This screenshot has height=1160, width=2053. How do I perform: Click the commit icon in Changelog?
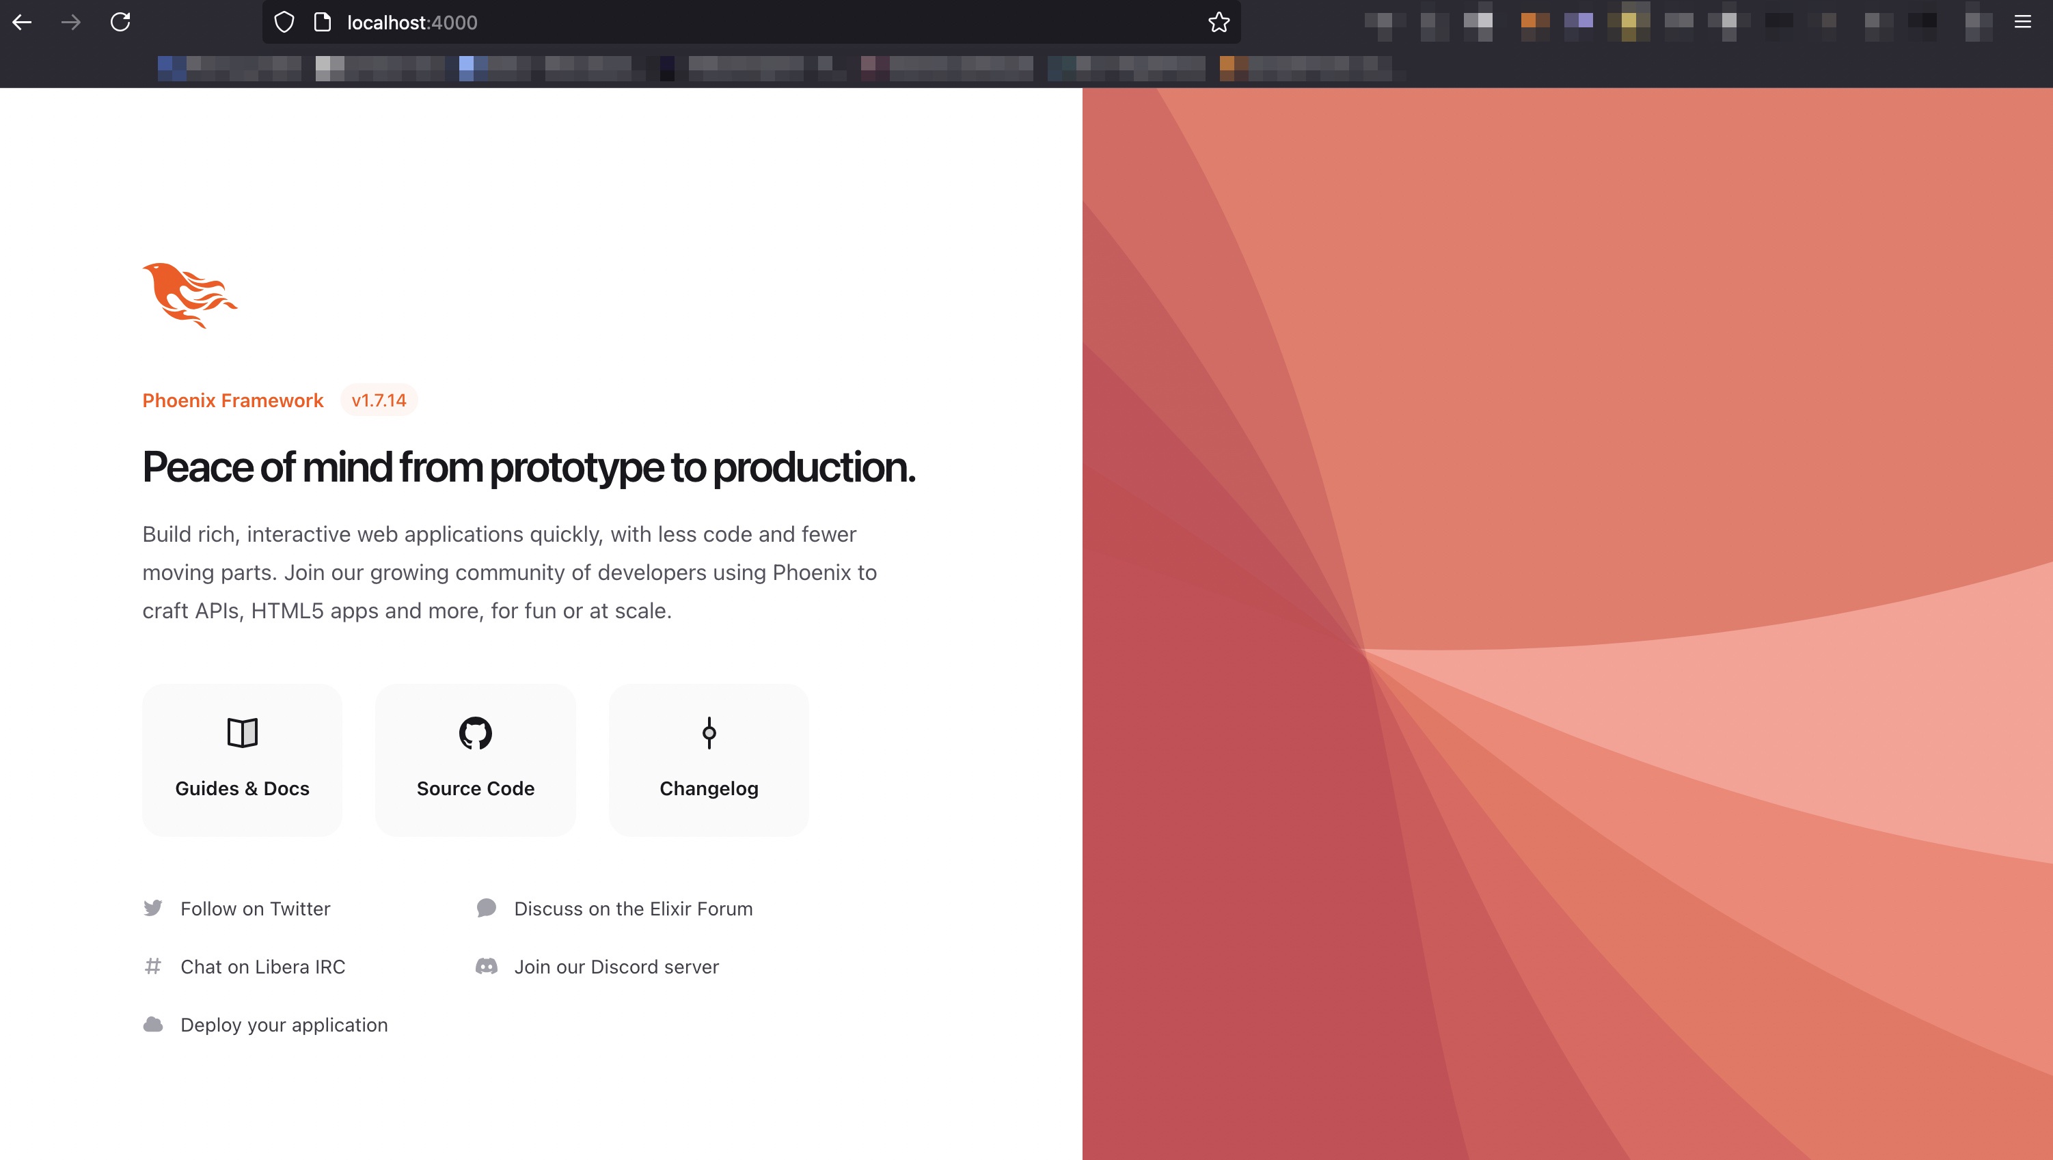point(709,733)
